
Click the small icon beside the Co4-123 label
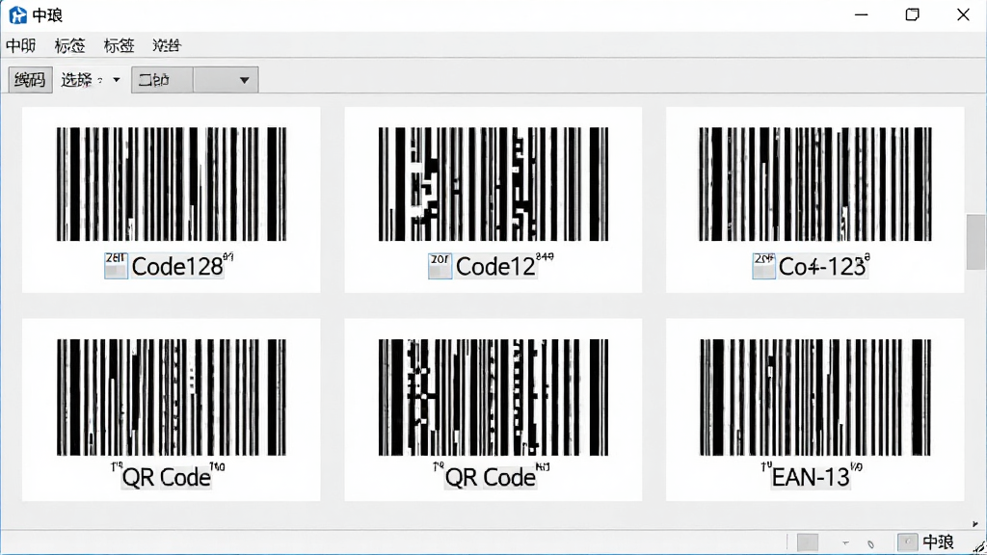pyautogui.click(x=763, y=266)
